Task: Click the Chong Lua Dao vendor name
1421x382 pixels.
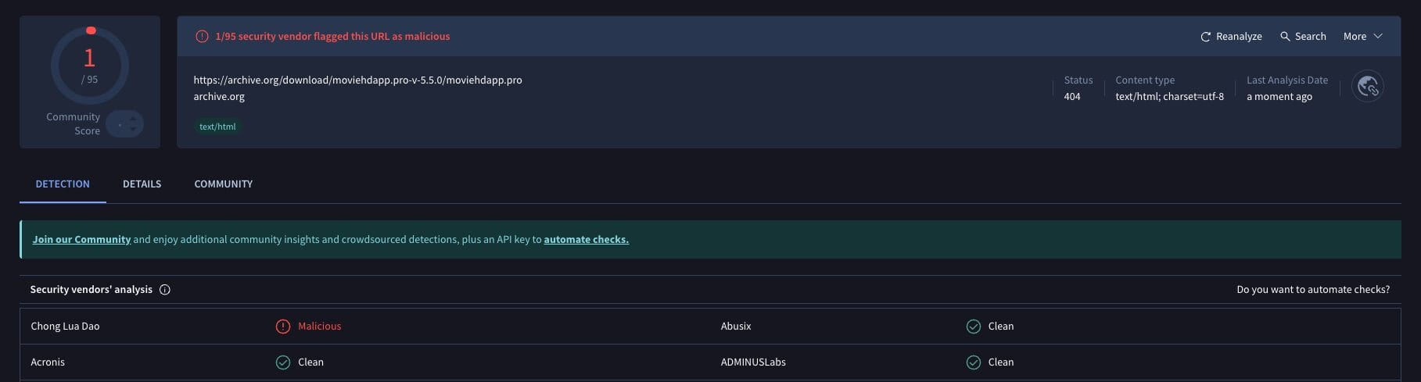Action: (x=65, y=327)
